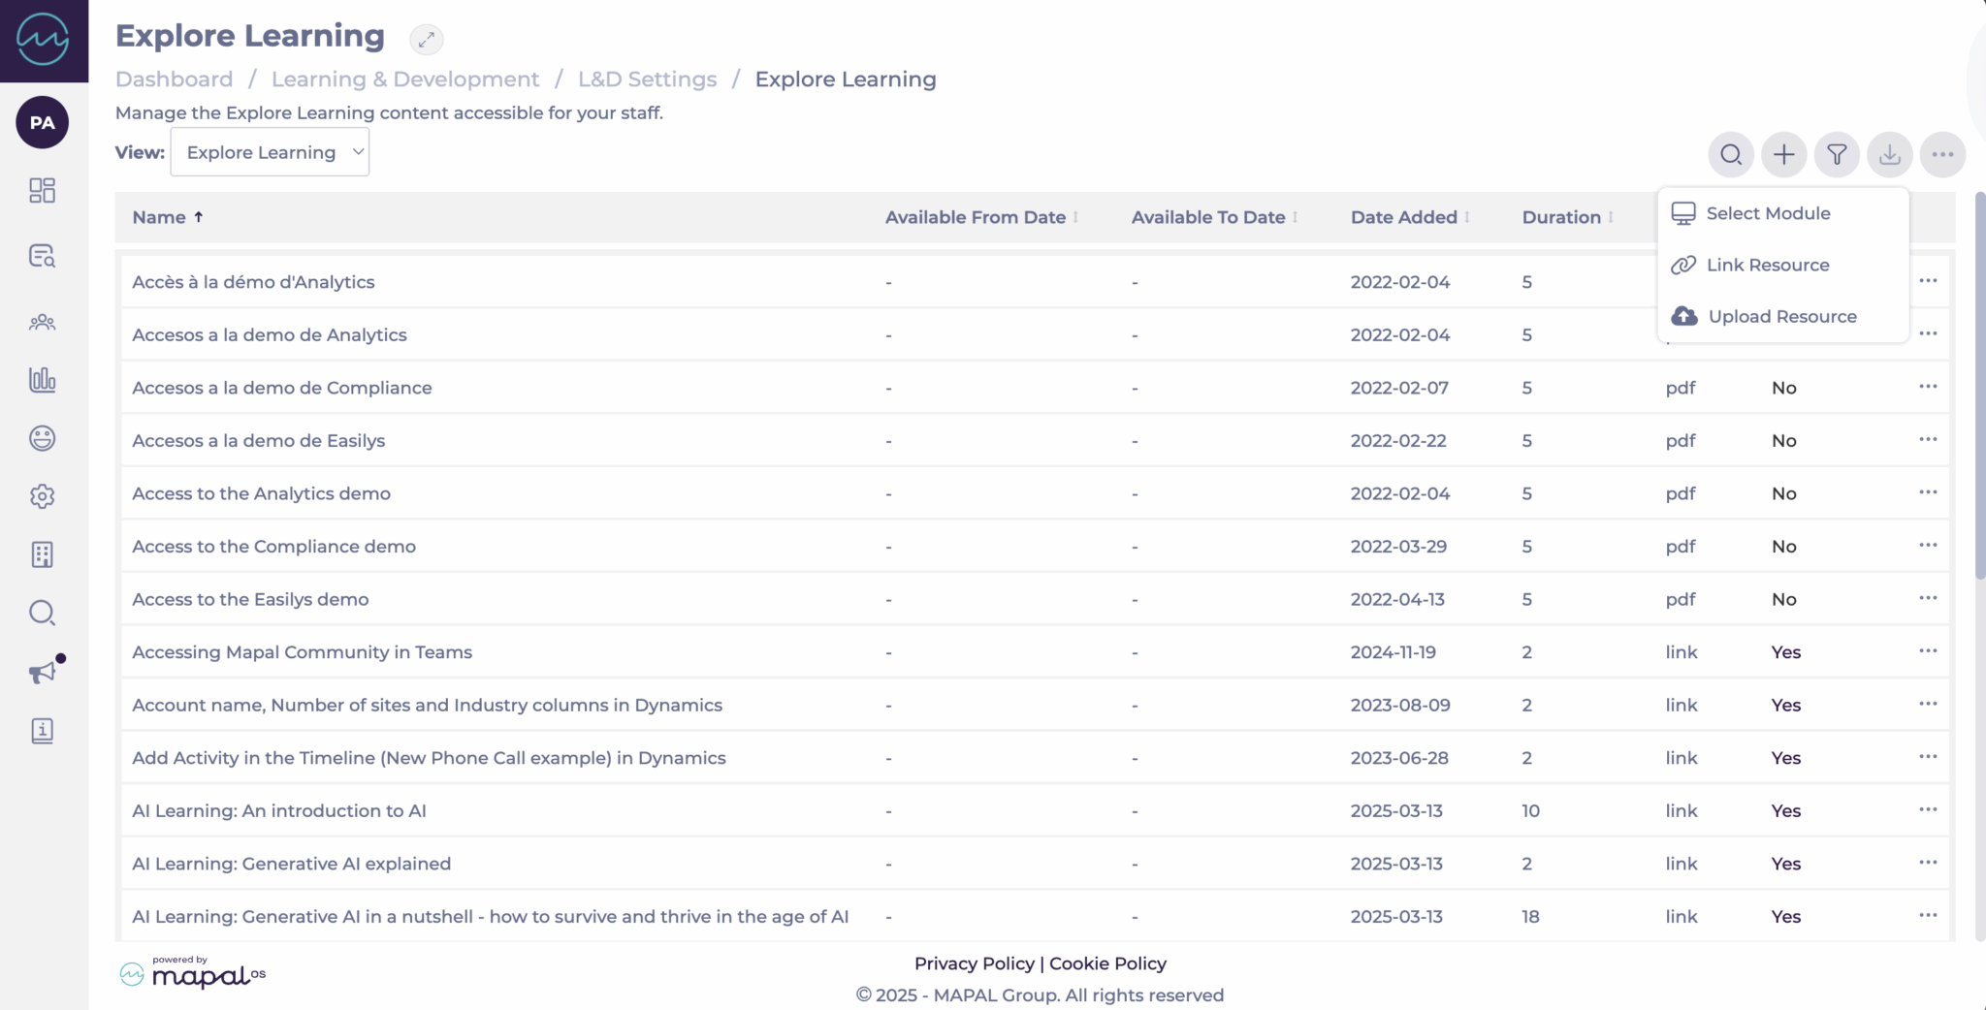This screenshot has height=1010, width=1986.
Task: Select the document search icon in the sidebar
Action: [x=43, y=256]
